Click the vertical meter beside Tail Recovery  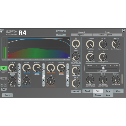122,79
